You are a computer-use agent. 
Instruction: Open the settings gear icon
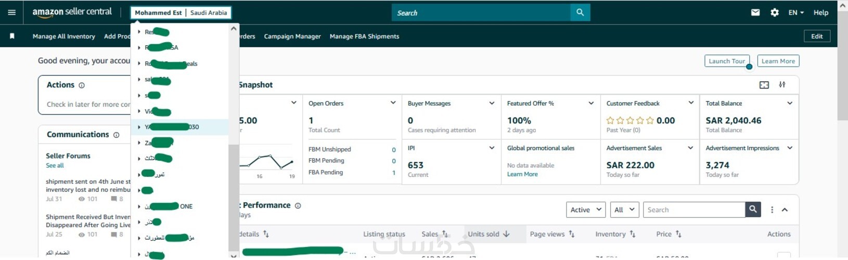(x=775, y=12)
